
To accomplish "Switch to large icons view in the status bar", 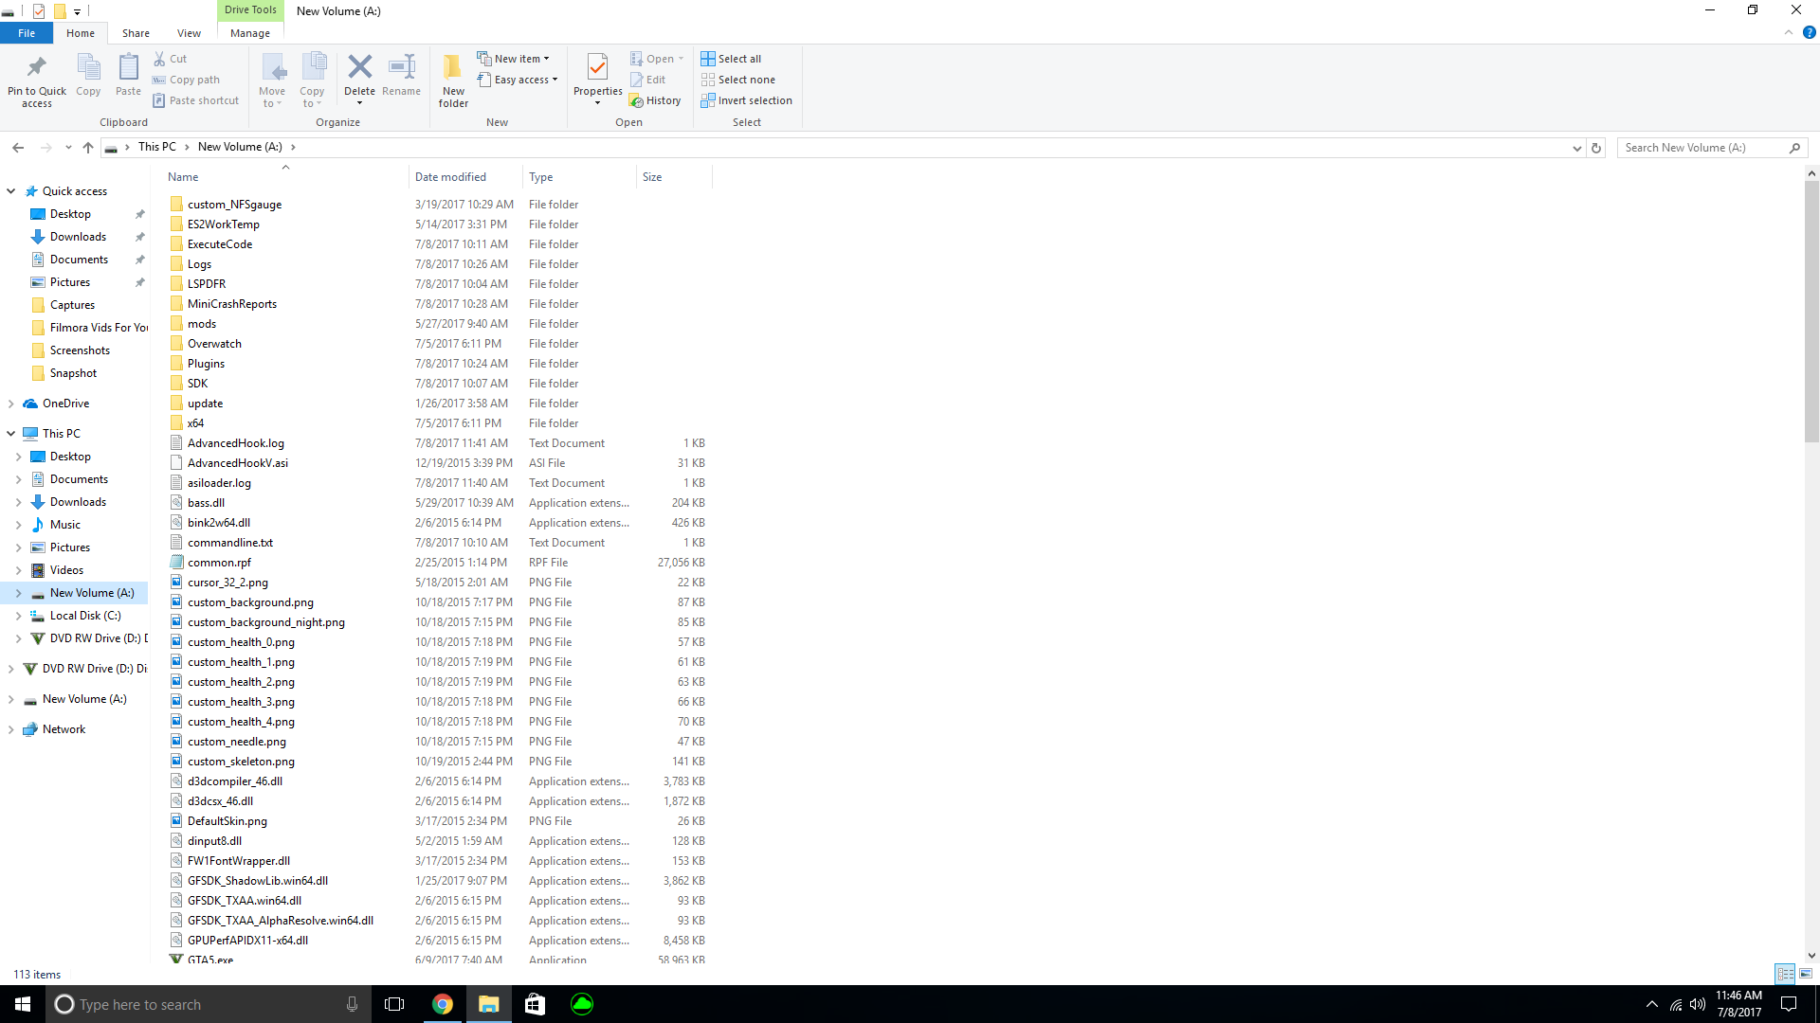I will coord(1806,974).
